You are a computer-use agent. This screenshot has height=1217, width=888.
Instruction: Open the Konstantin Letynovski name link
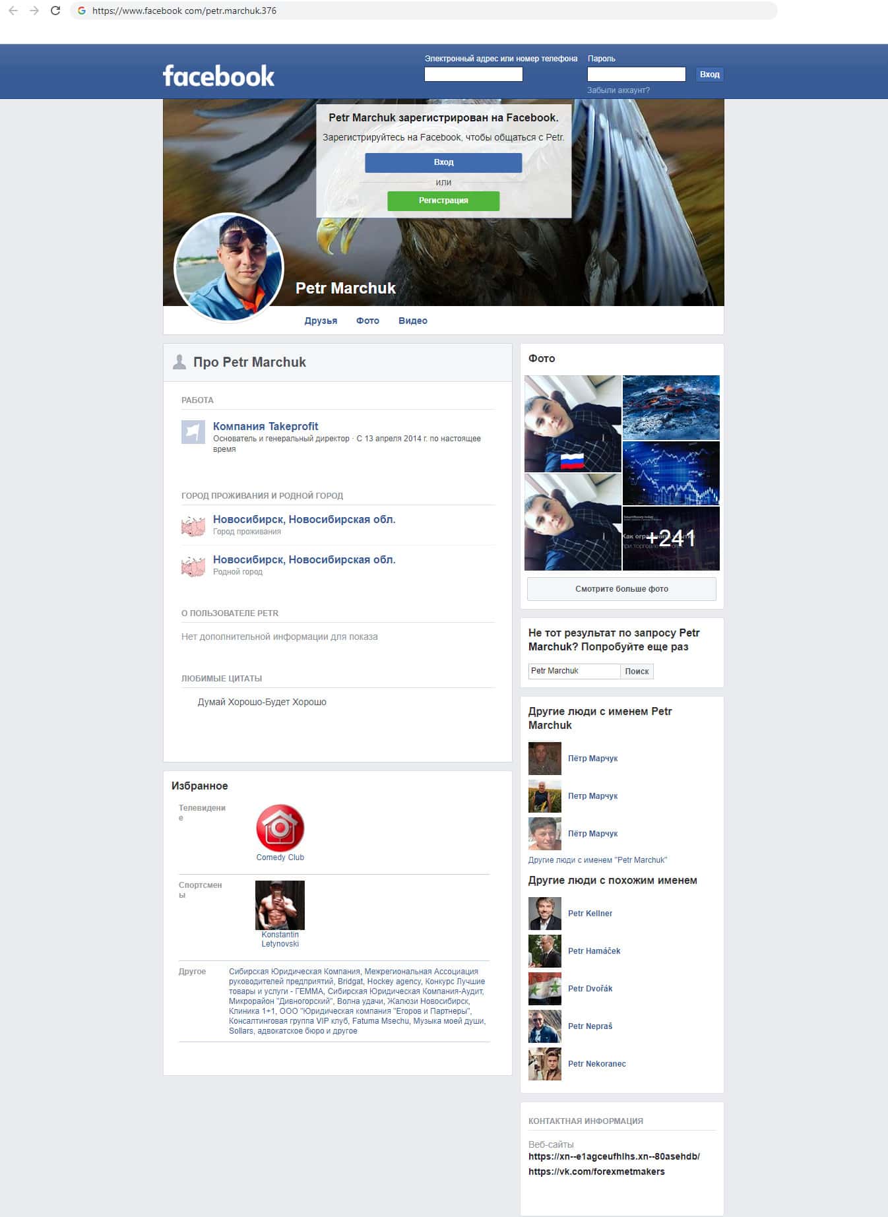280,939
